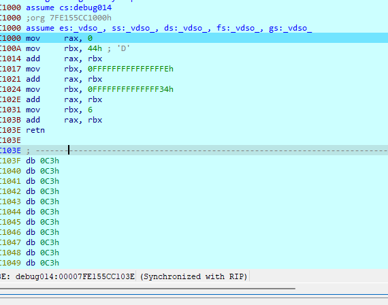Click db 0C3h at address 103F

(x=43, y=161)
